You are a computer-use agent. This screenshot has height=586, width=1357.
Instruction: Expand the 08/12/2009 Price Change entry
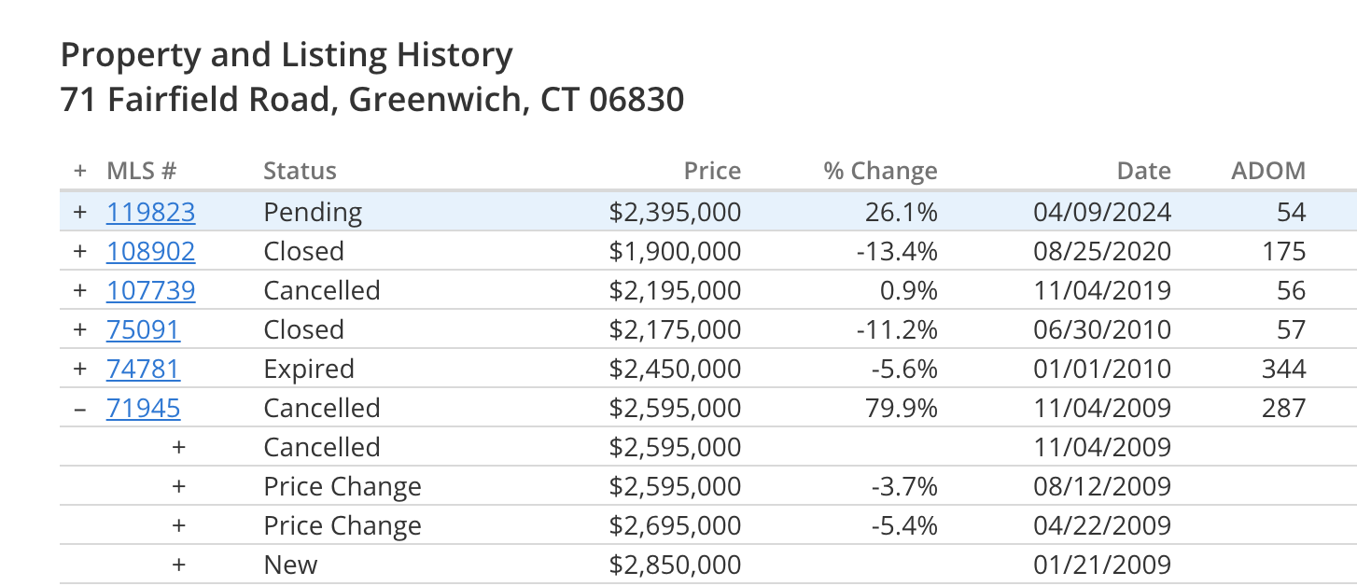179,486
